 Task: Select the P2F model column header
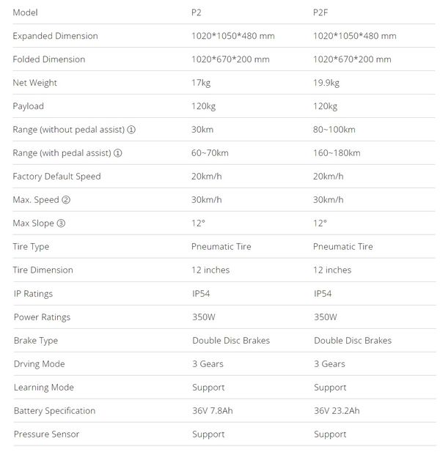pos(321,12)
